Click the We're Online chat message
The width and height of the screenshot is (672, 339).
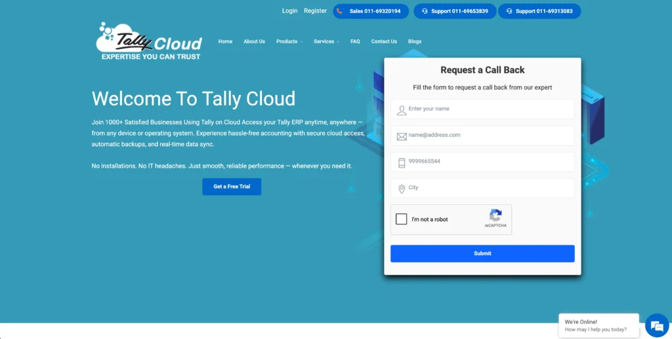coord(598,325)
